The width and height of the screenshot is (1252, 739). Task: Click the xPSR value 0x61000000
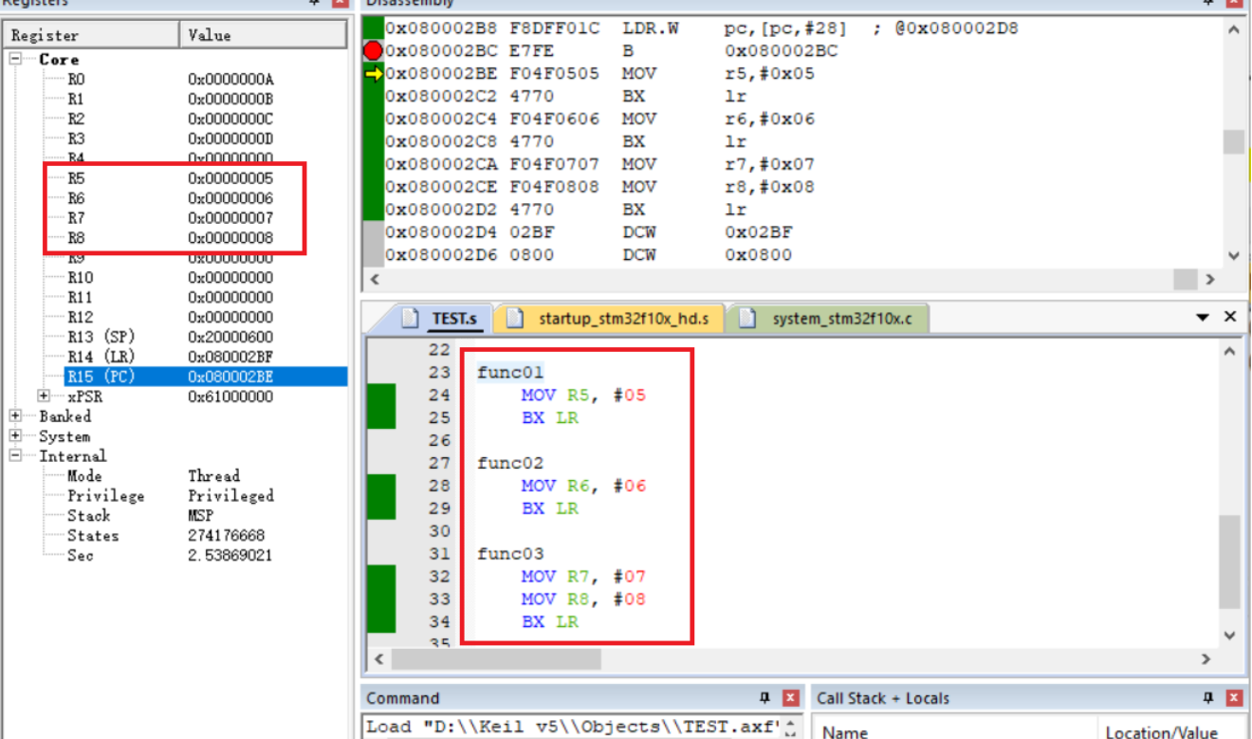pyautogui.click(x=230, y=397)
